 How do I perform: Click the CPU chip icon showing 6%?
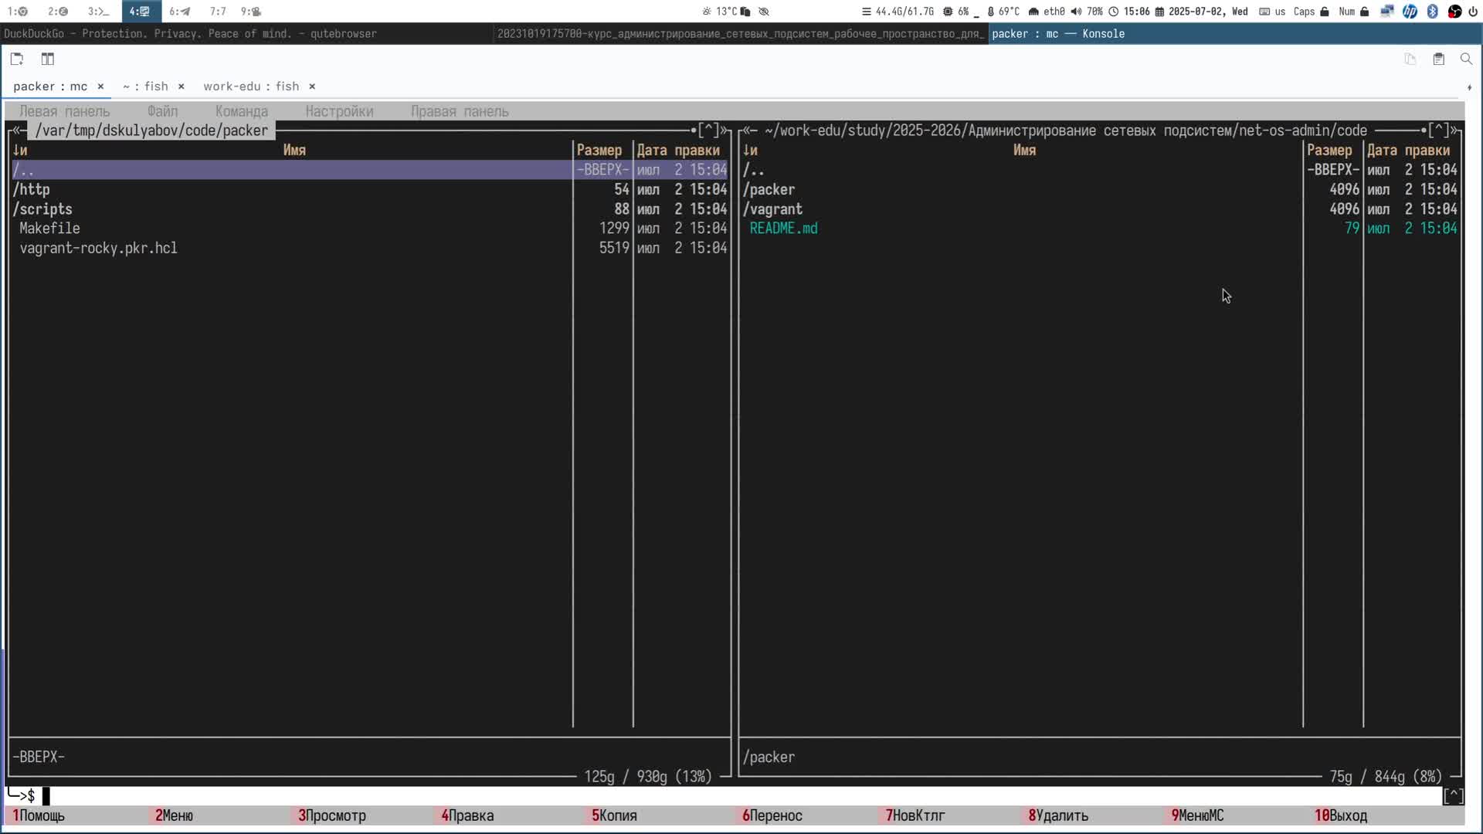tap(948, 12)
